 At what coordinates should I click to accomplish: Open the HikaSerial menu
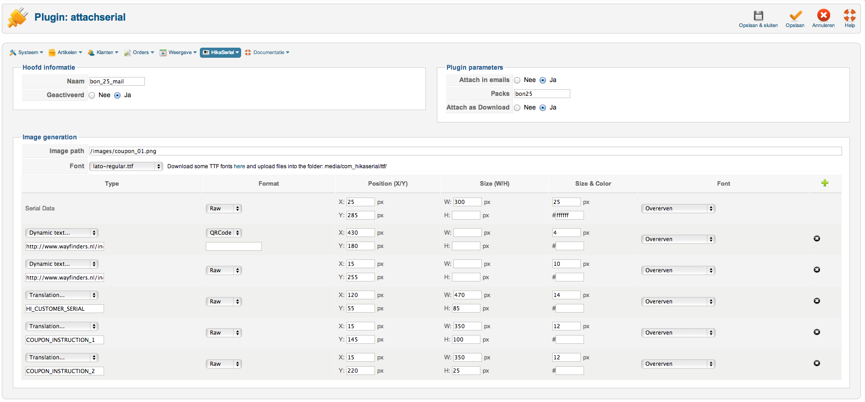[220, 53]
